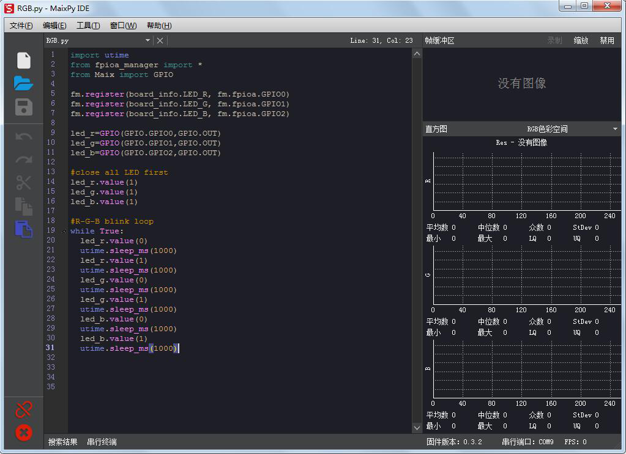
Task: Click the editor scrollbar up arrow
Action: click(x=417, y=53)
